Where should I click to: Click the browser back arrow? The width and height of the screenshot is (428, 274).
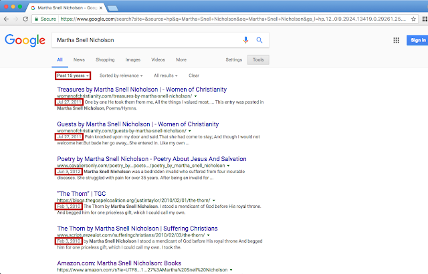[x=6, y=19]
